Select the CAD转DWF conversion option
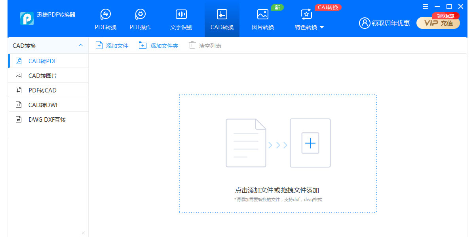The width and height of the screenshot is (475, 237). point(44,104)
